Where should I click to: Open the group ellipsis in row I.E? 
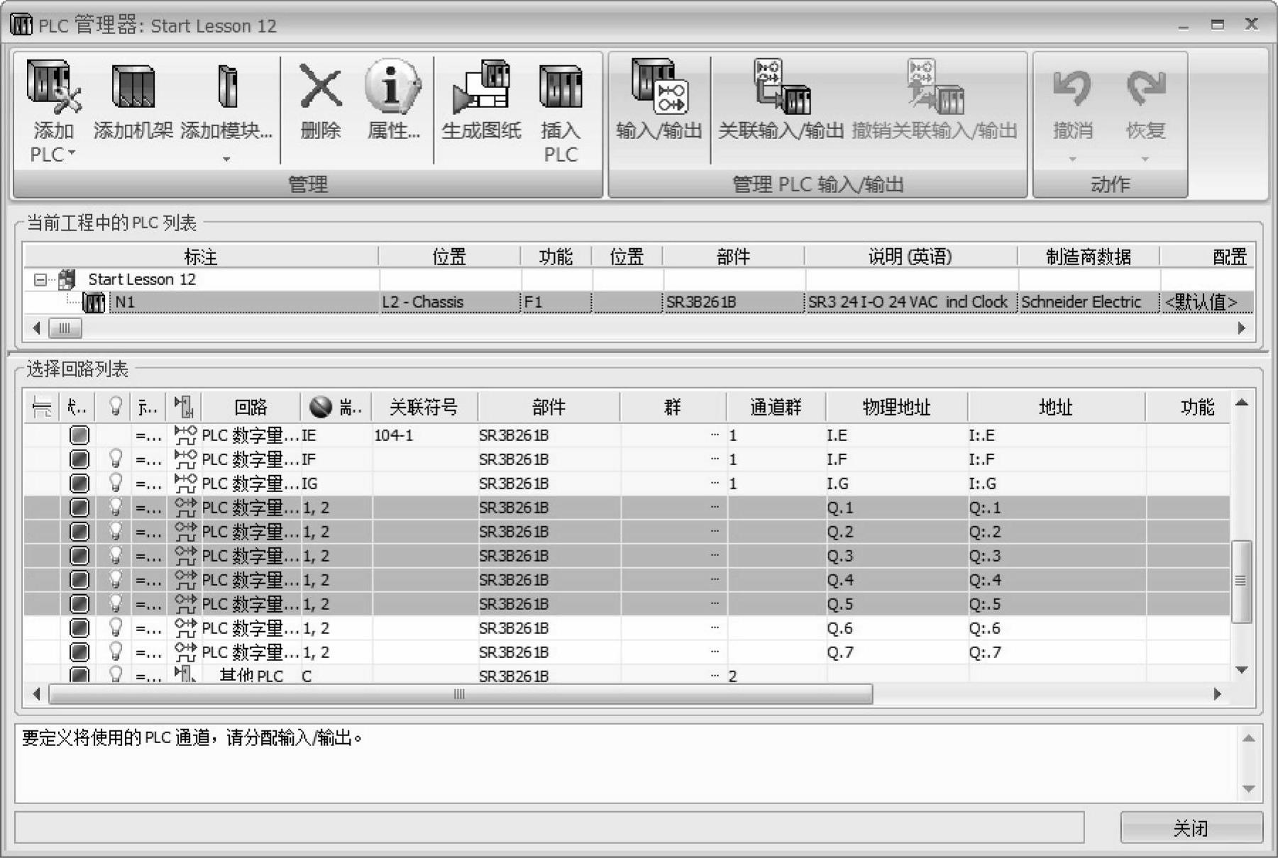[x=715, y=435]
